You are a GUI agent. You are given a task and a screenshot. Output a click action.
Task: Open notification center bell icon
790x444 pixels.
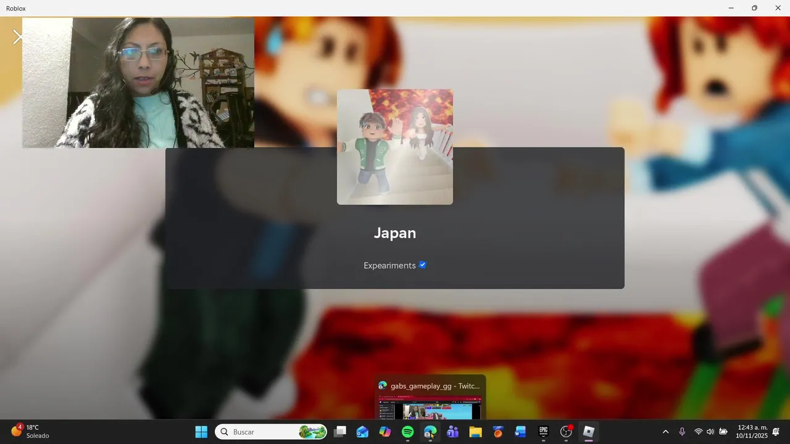tap(776, 432)
